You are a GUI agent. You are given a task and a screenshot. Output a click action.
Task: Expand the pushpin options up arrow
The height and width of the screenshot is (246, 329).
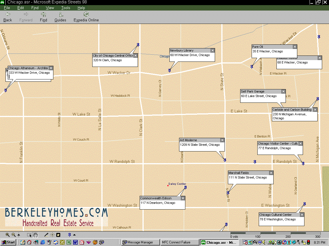coord(75,235)
